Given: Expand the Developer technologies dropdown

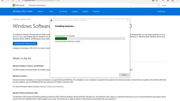Looking at the screenshot, I should point(38,5).
